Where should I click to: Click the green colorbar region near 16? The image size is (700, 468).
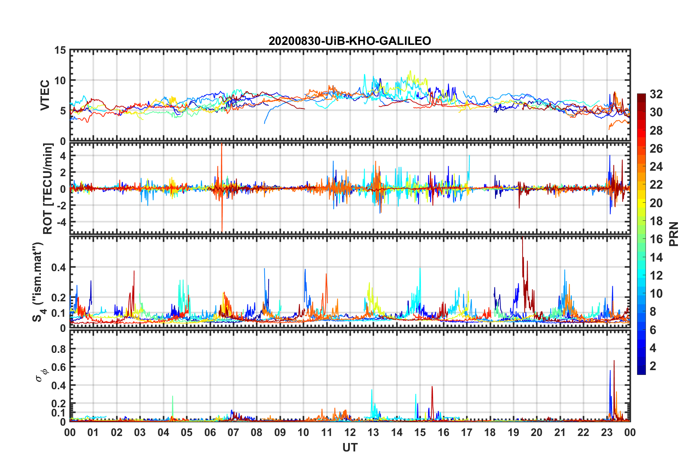(x=641, y=239)
